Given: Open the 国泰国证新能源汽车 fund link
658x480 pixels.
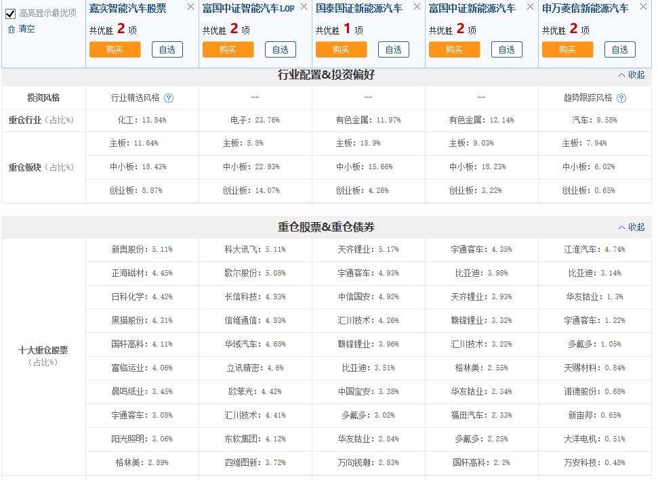Looking at the screenshot, I should click(358, 8).
